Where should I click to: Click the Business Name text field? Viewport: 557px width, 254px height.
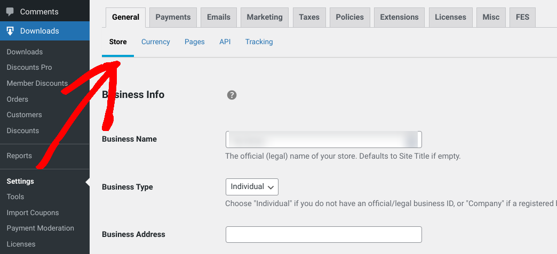pos(323,140)
